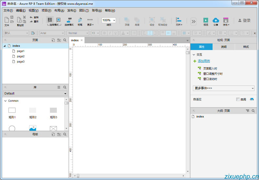Click the outline filter funnel icon

(247, 111)
